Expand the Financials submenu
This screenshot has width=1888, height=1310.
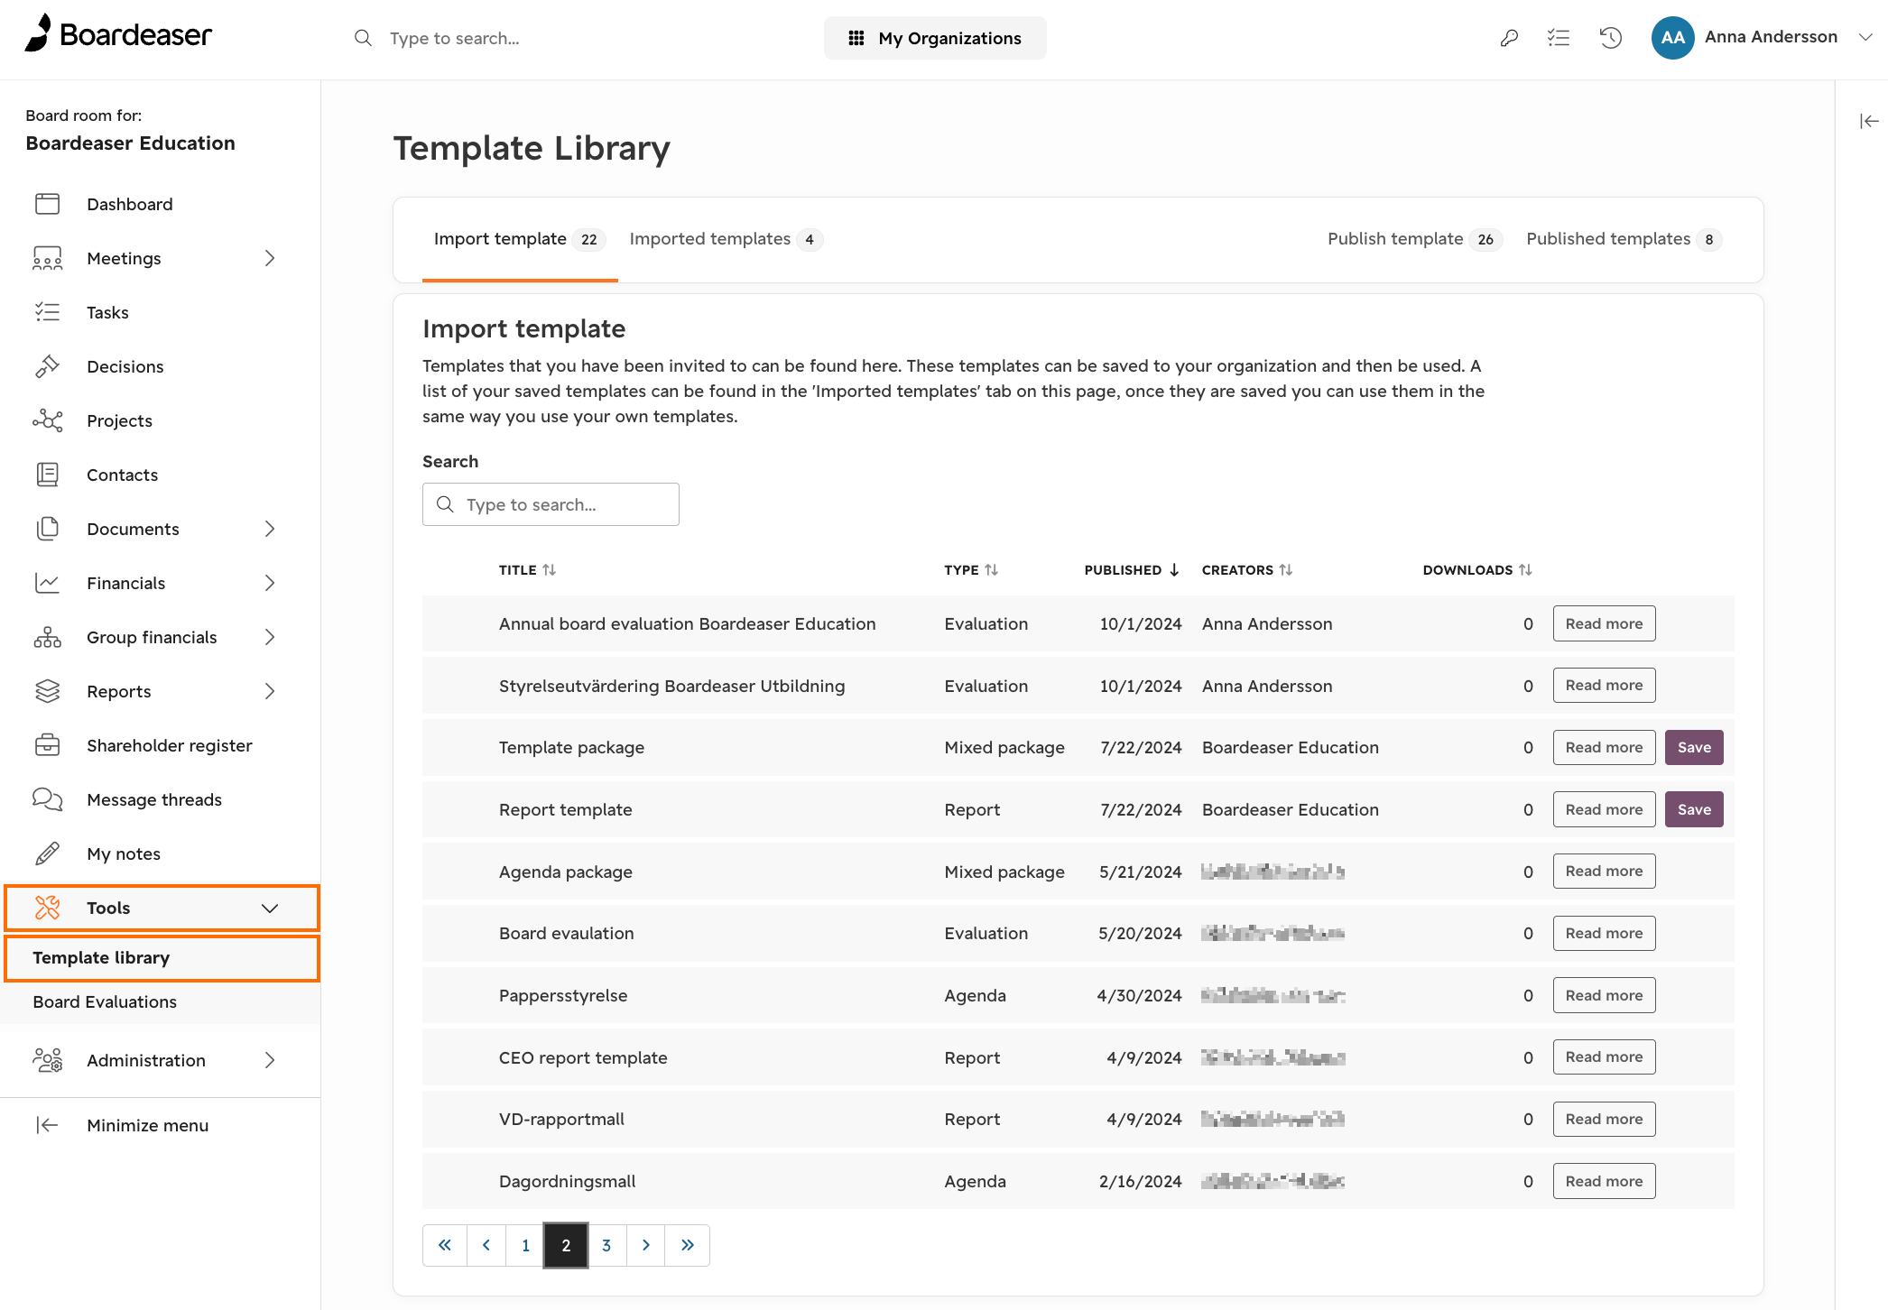click(x=269, y=583)
